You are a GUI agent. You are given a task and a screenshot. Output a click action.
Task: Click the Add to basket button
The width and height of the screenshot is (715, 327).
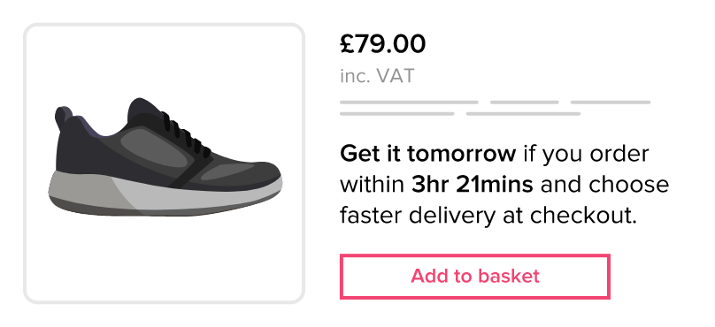[x=474, y=277]
